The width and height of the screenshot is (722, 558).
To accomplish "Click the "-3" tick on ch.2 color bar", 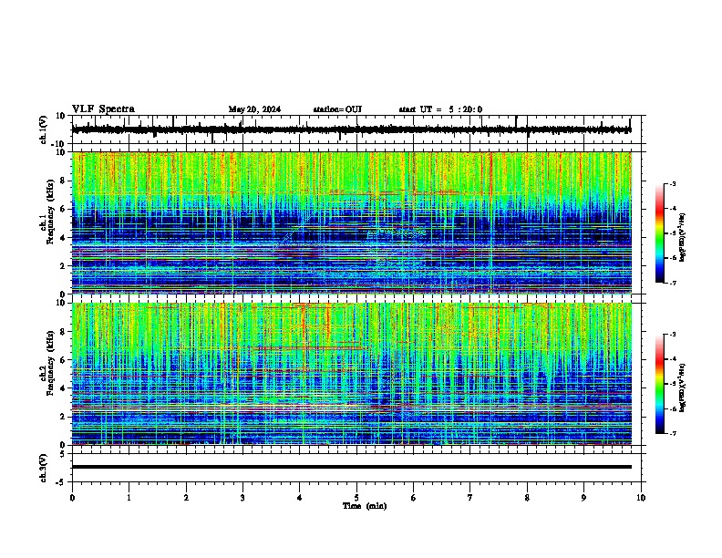I will tap(672, 335).
